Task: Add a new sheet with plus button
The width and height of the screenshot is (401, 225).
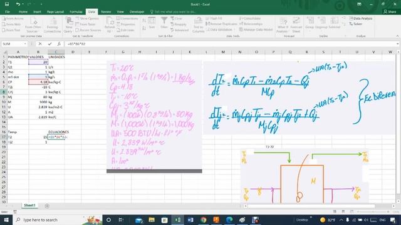Action: [x=47, y=206]
